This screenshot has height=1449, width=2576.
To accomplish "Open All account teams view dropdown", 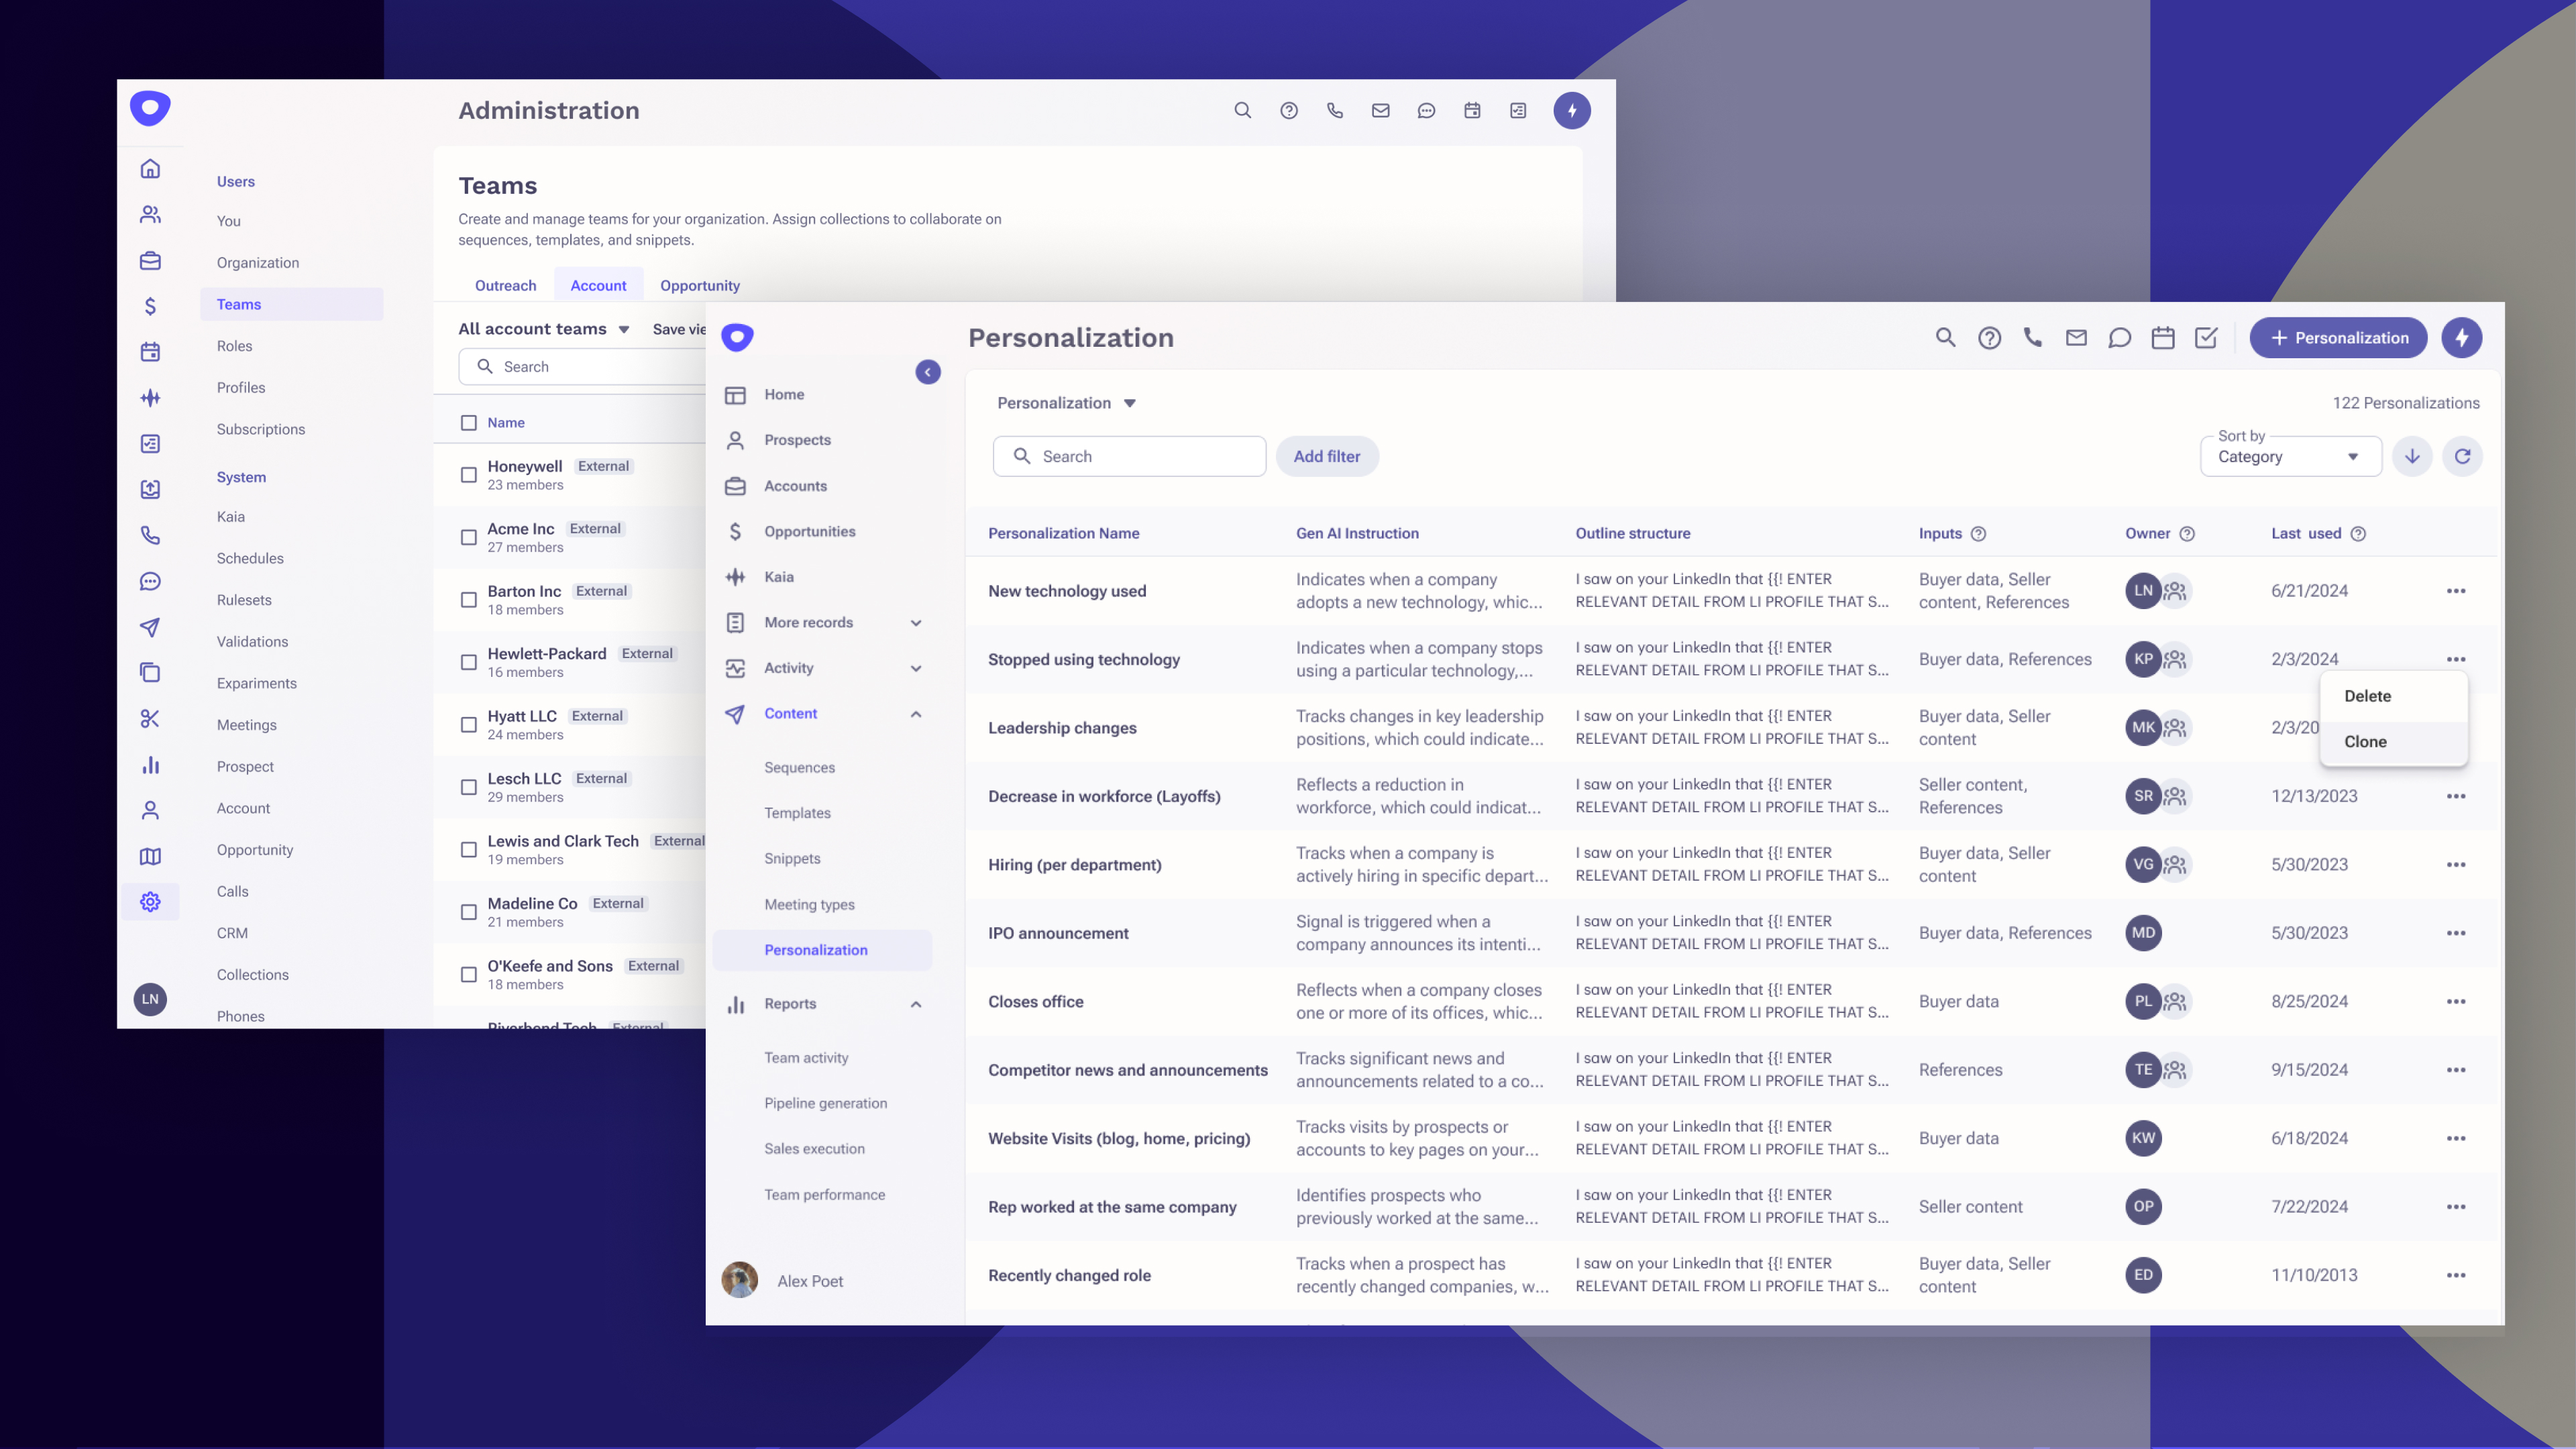I will [544, 329].
